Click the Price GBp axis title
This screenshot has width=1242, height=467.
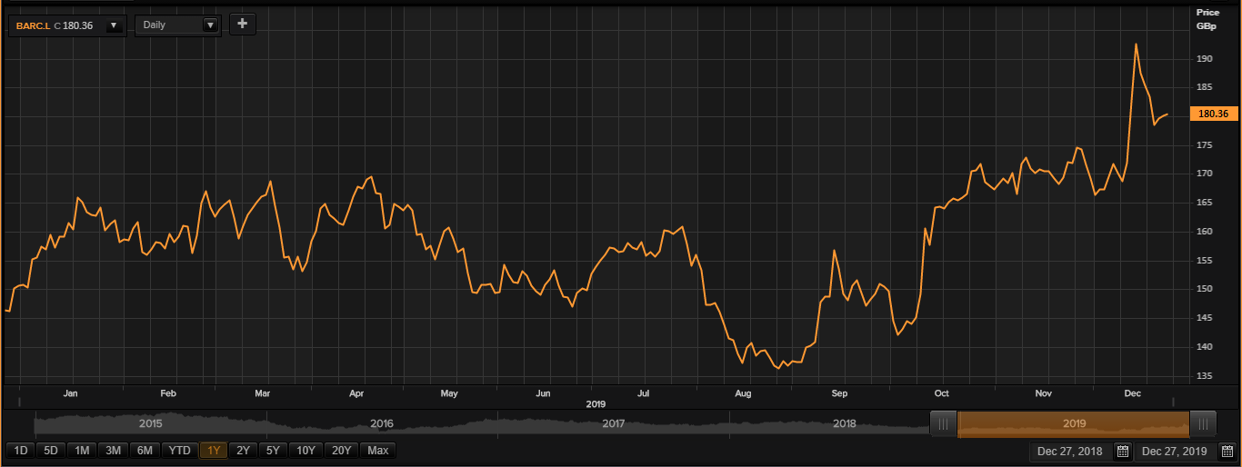1207,19
